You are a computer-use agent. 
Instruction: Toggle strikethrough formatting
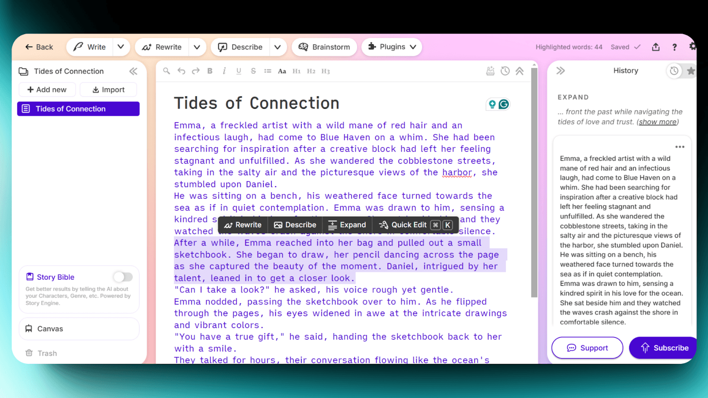click(x=253, y=71)
